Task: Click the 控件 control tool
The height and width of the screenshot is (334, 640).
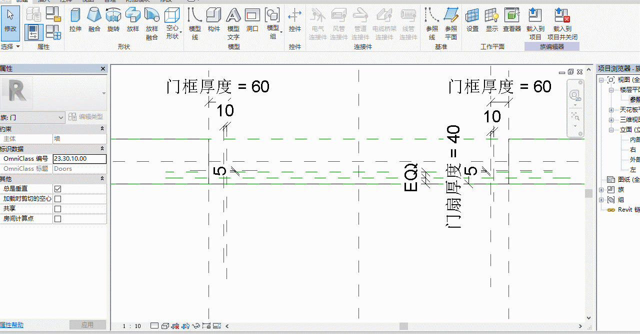Action: point(295,20)
